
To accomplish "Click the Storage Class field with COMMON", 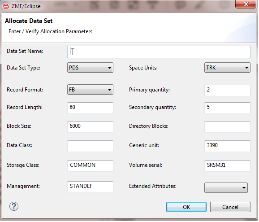I will coord(91,166).
